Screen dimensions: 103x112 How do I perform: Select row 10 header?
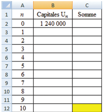[x=7, y=91]
